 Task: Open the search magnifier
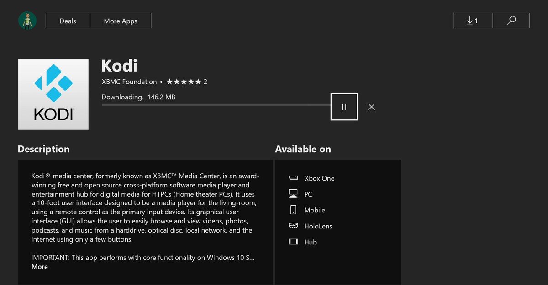[x=511, y=21]
